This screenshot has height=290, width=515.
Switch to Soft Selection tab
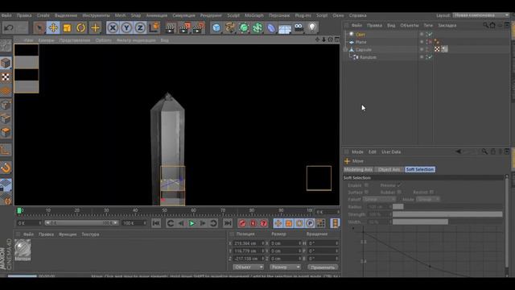(x=420, y=169)
